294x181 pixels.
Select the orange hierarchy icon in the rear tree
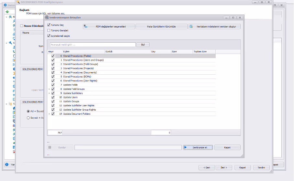click(x=10, y=104)
